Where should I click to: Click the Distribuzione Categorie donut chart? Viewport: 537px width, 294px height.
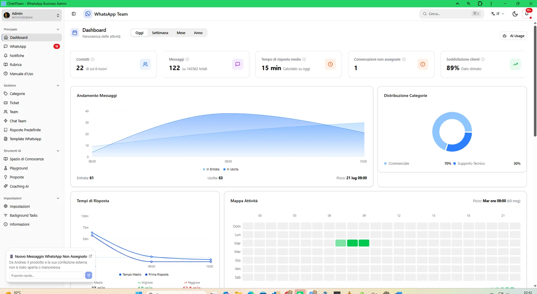(x=452, y=132)
